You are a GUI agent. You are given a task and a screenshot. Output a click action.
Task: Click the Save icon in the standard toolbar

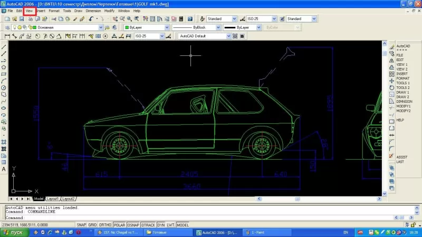click(22, 18)
